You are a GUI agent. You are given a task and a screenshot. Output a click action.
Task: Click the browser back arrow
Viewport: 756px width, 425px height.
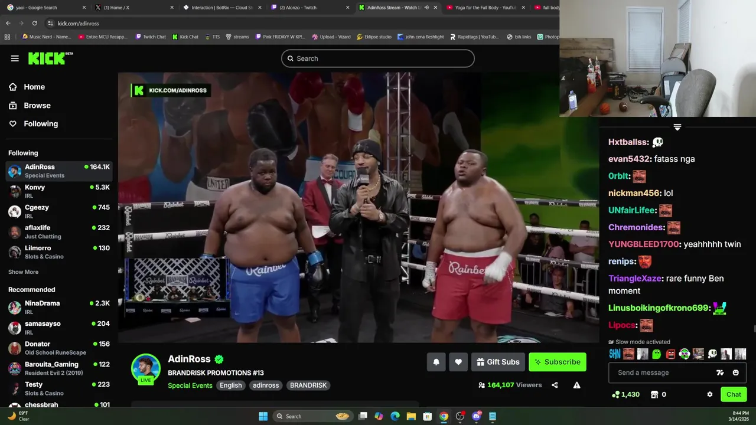click(8, 23)
